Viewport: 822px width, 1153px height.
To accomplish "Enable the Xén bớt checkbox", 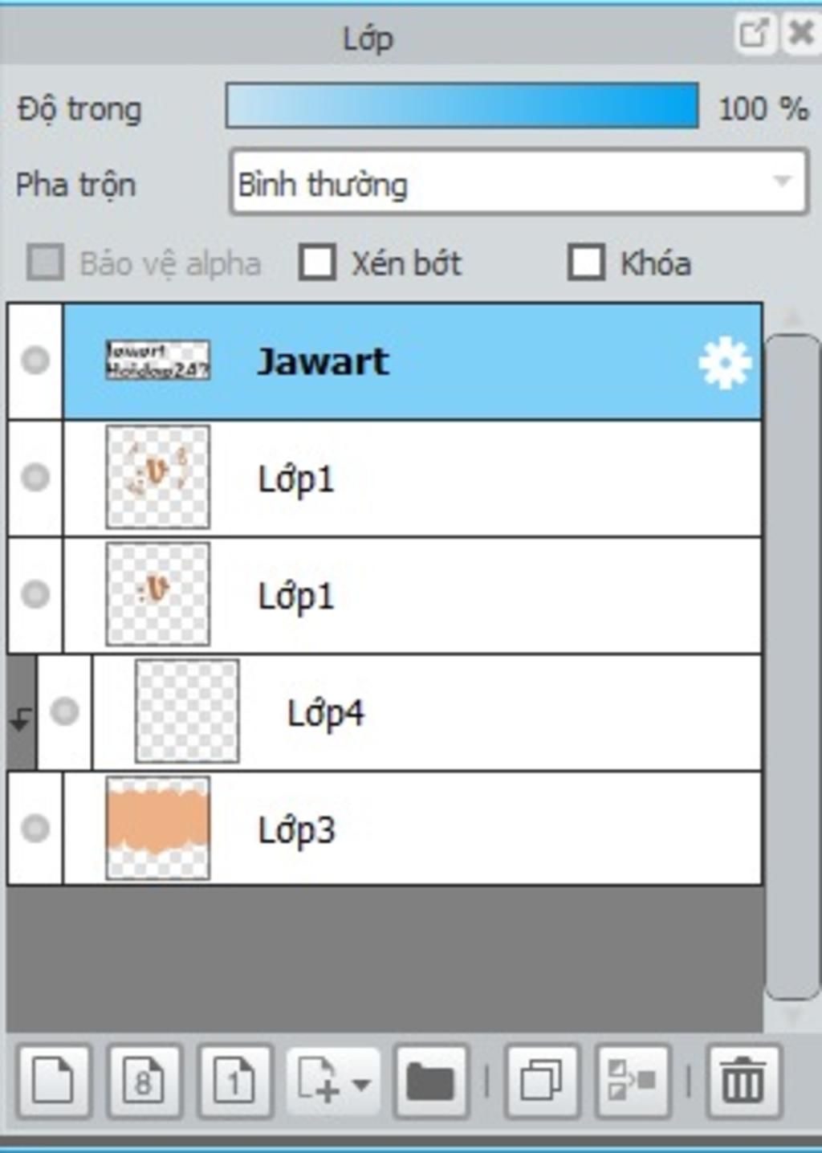I will click(317, 263).
